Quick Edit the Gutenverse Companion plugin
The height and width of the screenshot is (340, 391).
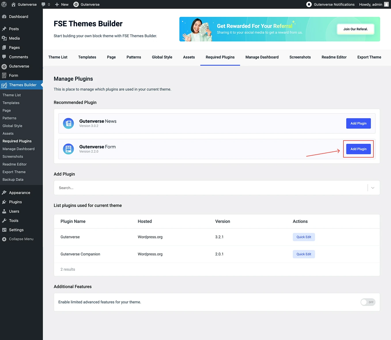[304, 254]
